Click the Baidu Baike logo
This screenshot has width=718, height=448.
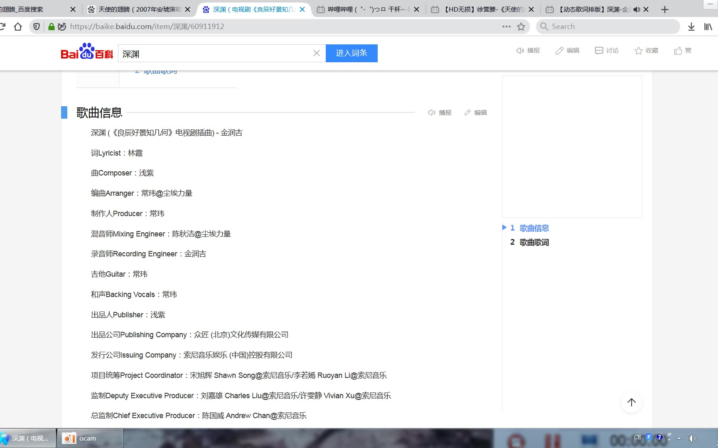click(x=87, y=52)
